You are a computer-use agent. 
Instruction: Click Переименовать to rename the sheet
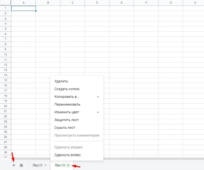[67, 104]
